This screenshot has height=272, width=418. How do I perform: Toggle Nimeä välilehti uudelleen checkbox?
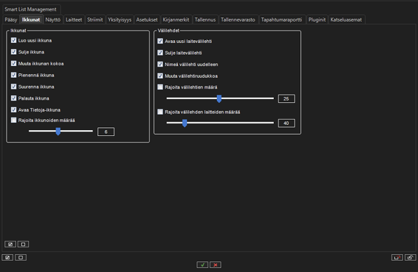click(160, 64)
